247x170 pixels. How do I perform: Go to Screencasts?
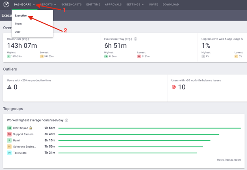point(71,4)
